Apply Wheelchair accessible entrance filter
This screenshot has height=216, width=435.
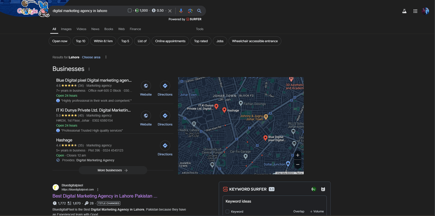(255, 41)
